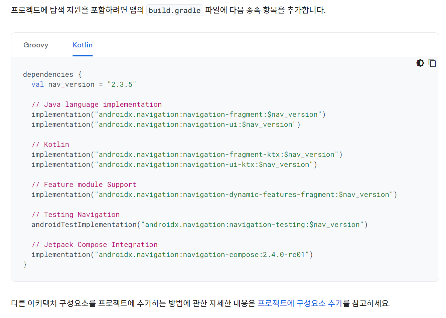Toggle dark code theme icon

[420, 63]
